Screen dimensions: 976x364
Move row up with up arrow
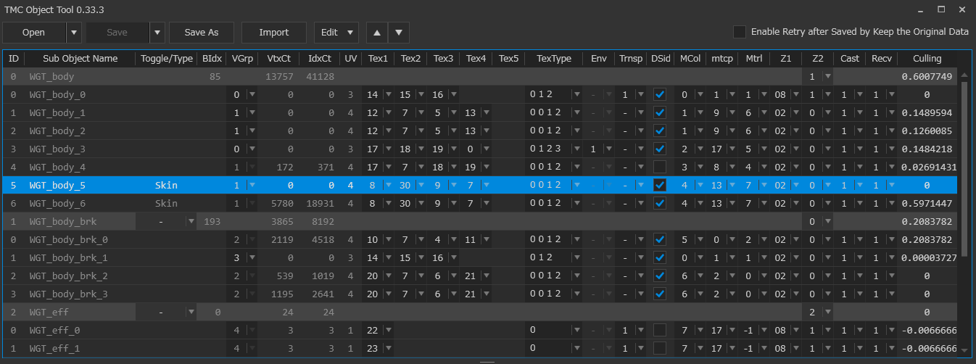376,32
